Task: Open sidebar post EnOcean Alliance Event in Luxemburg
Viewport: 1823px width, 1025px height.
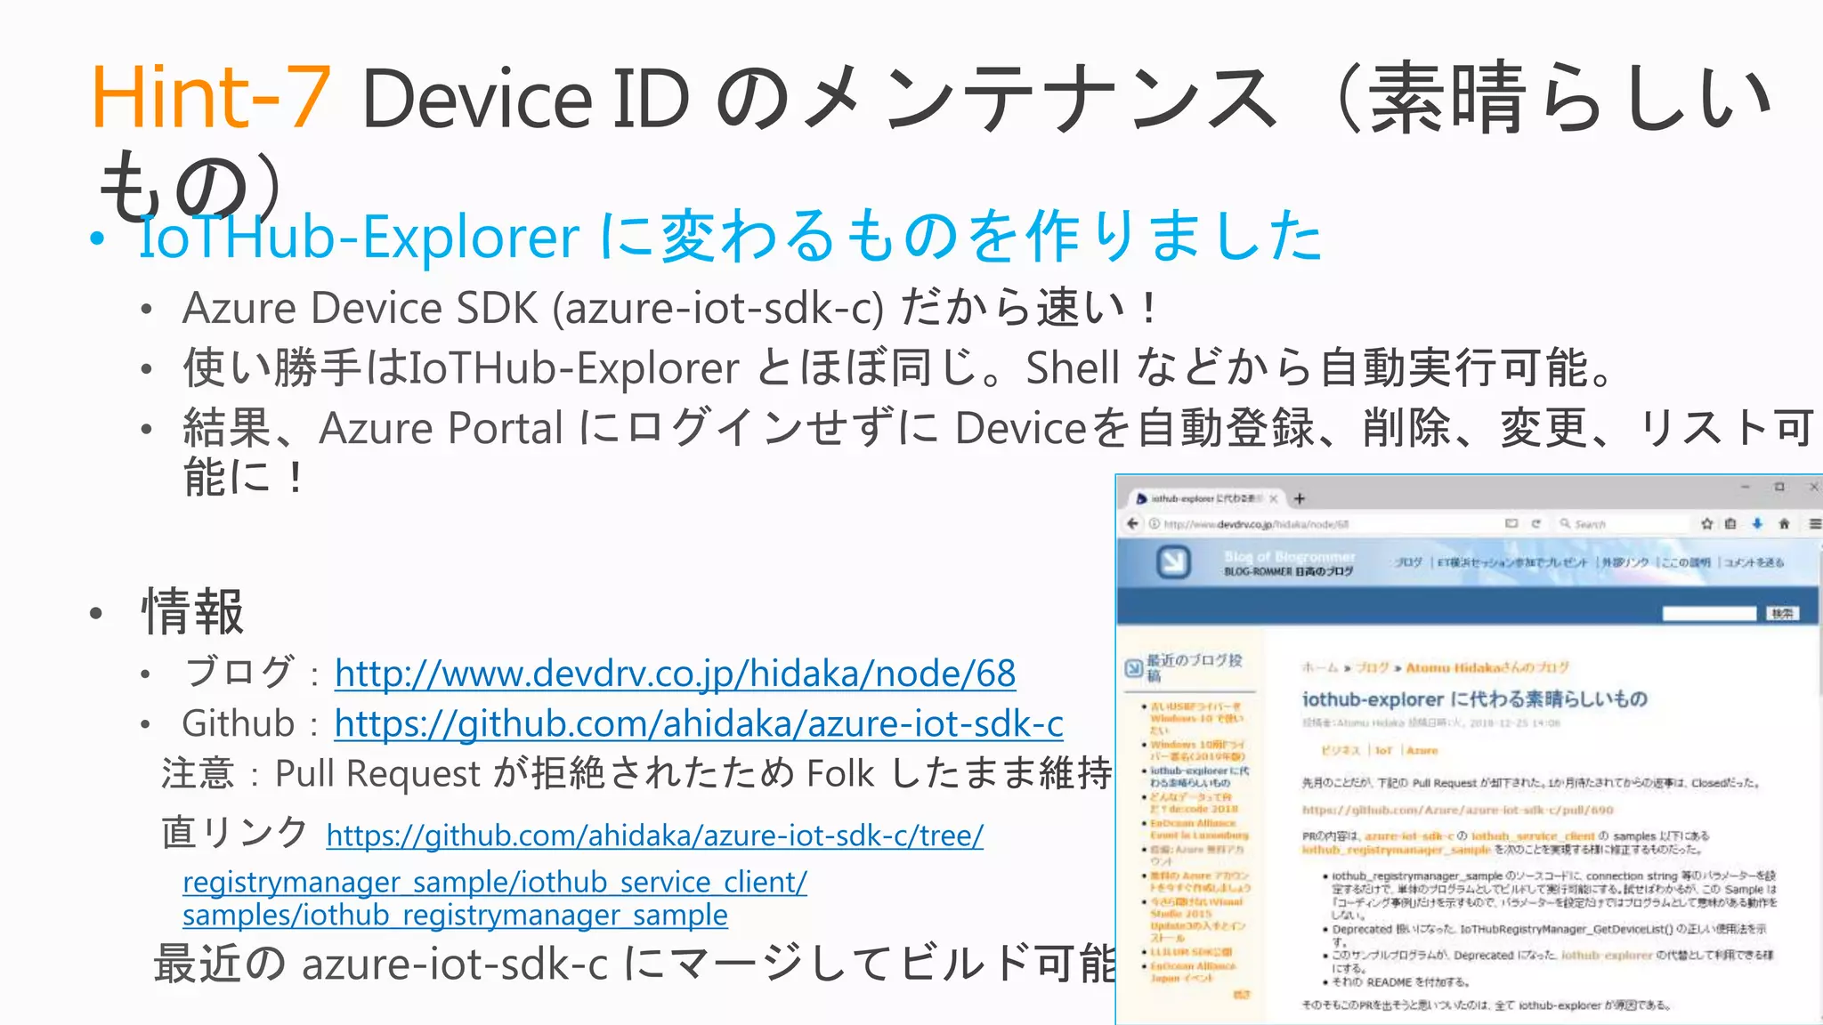Action: [1199, 828]
